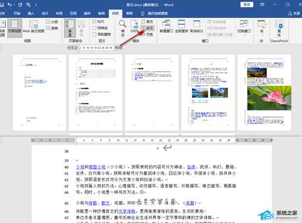This screenshot has width=302, height=223.
Task: Click the Undo arrow icon
Action: [10, 5]
